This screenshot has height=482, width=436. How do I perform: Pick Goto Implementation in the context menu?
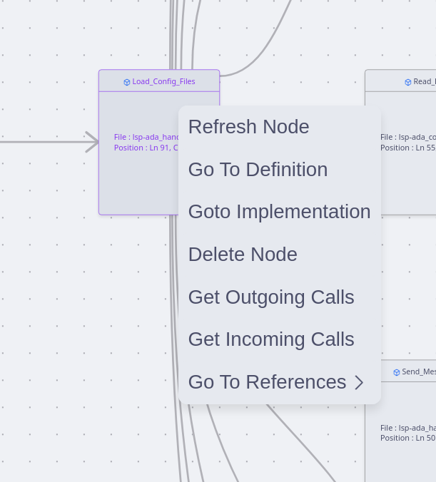279,212
